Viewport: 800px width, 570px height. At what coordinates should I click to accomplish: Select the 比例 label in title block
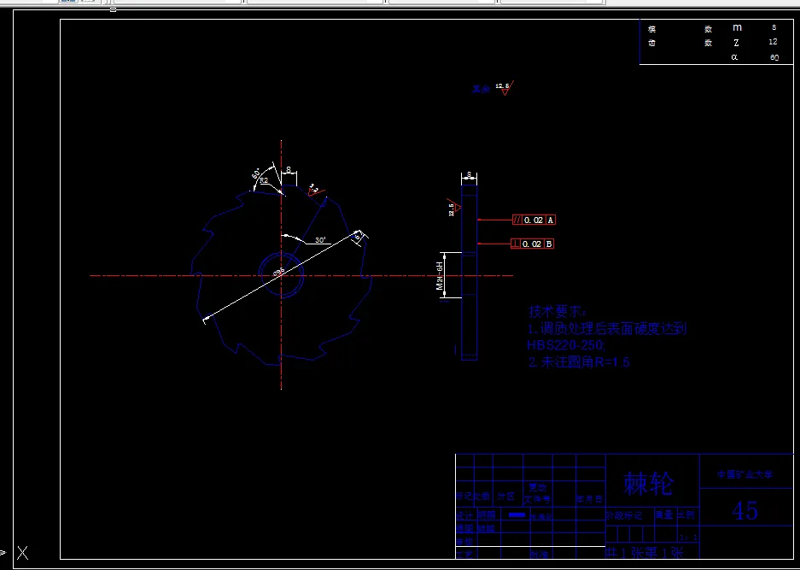tap(686, 514)
